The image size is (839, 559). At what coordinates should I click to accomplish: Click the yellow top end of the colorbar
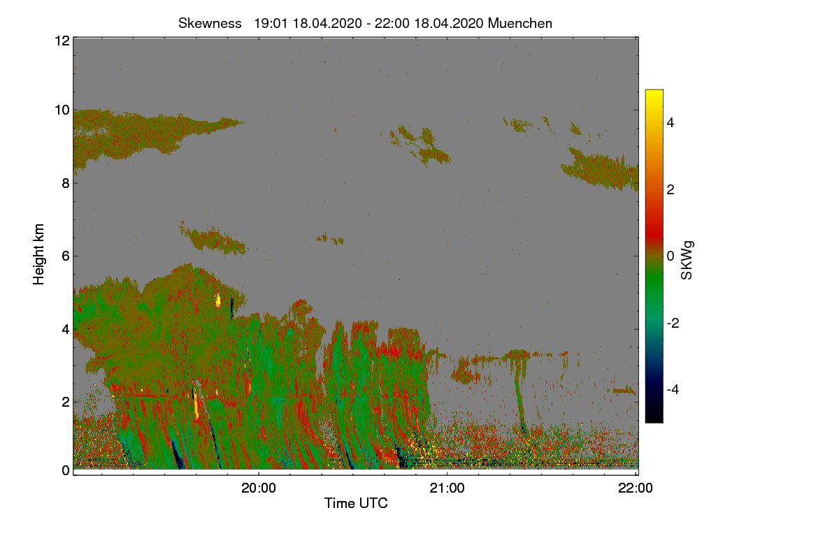(x=654, y=95)
